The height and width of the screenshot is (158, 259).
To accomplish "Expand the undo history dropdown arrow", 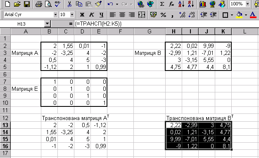I will tap(117, 4).
